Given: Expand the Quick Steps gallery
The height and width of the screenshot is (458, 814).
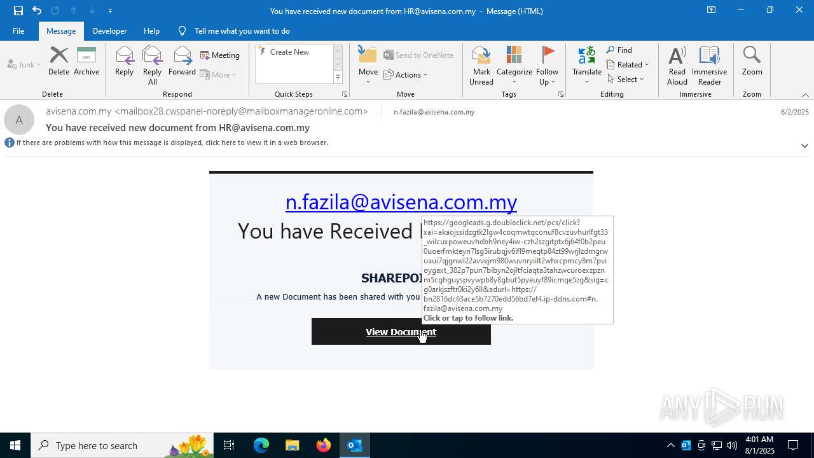Looking at the screenshot, I should [x=338, y=78].
